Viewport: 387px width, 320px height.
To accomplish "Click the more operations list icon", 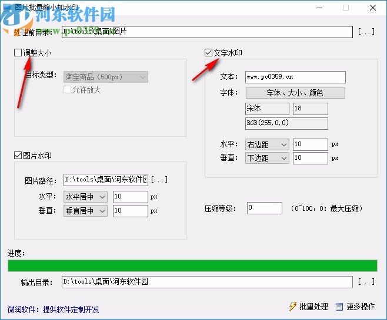I will (x=339, y=306).
